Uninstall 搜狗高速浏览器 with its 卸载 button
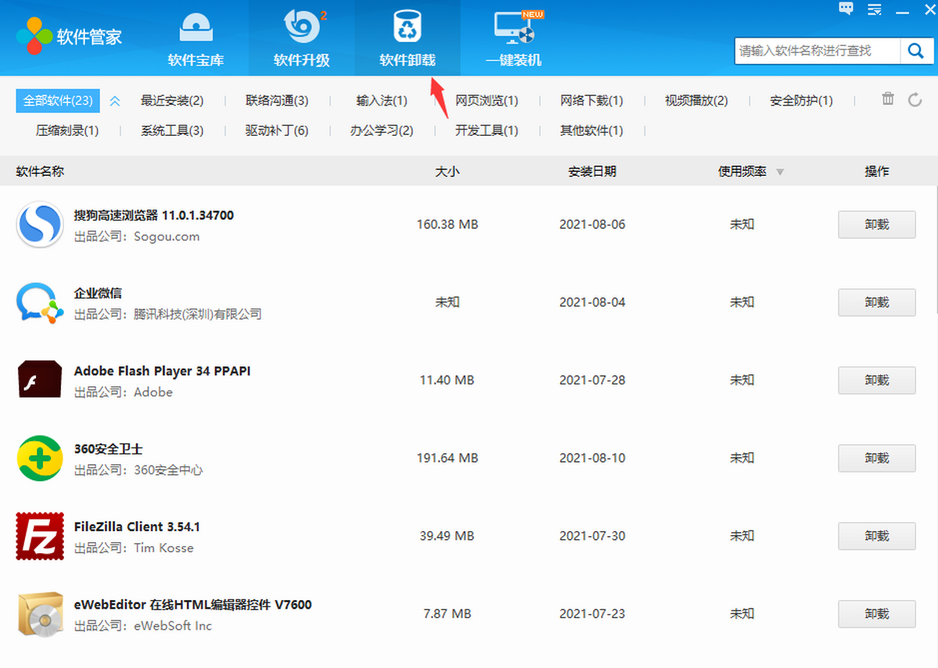The height and width of the screenshot is (668, 938). pyautogui.click(x=876, y=224)
